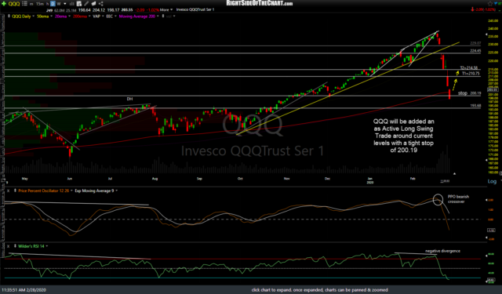Viewport: 502px width, 294px height.
Task: Click the notes/layout icon in top toolbar
Action: (94, 4)
